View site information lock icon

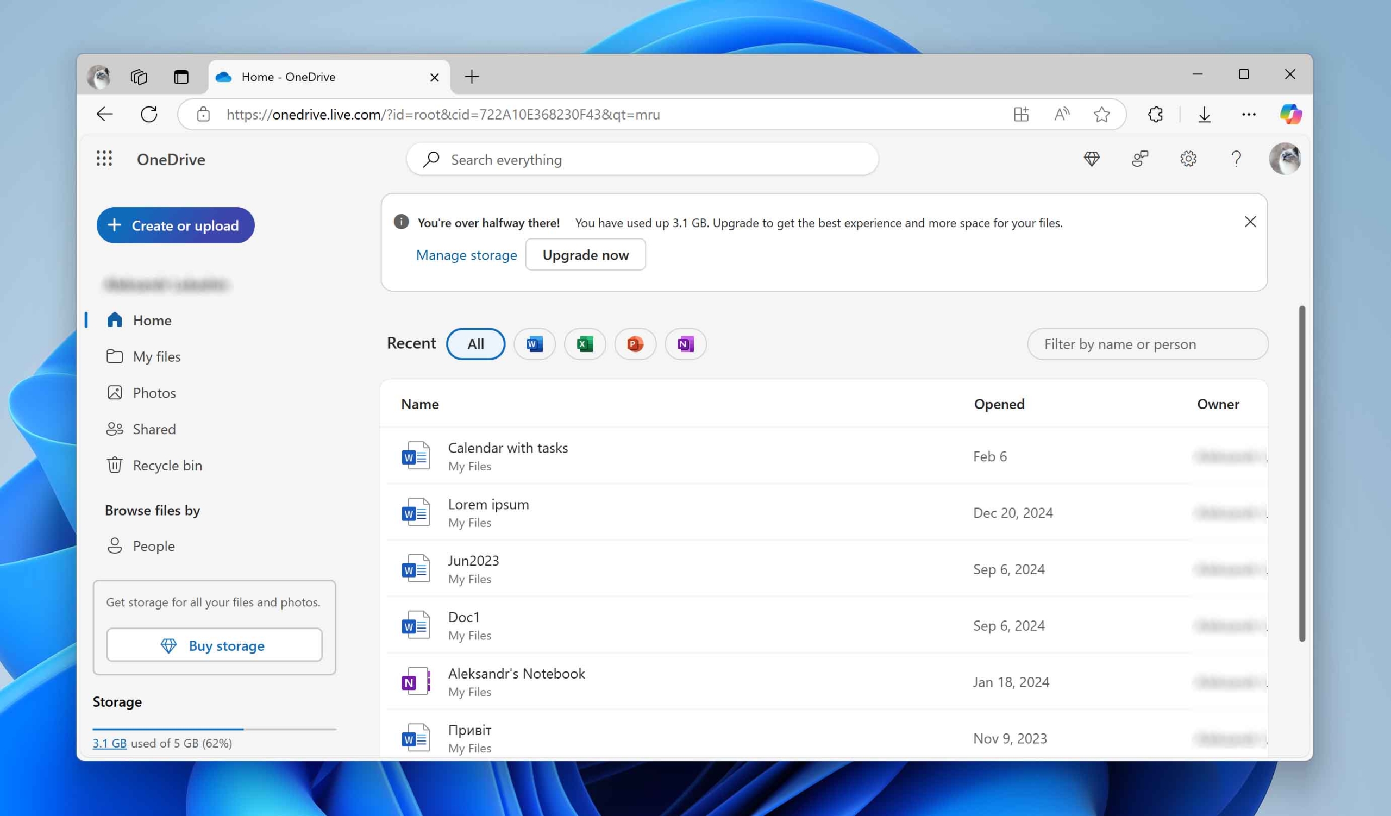203,114
